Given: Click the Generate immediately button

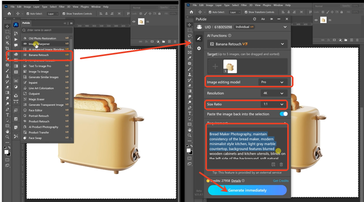Looking at the screenshot, I should pyautogui.click(x=247, y=190).
